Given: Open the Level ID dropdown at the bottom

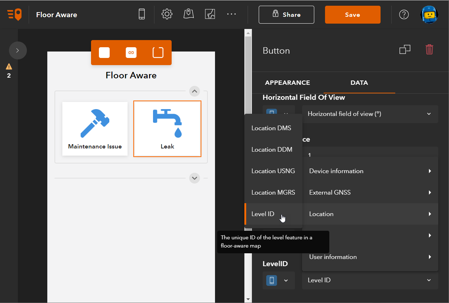Looking at the screenshot, I should click(370, 280).
